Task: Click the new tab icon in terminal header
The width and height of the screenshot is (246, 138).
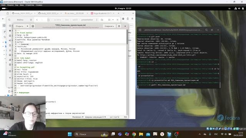Action: (140, 30)
